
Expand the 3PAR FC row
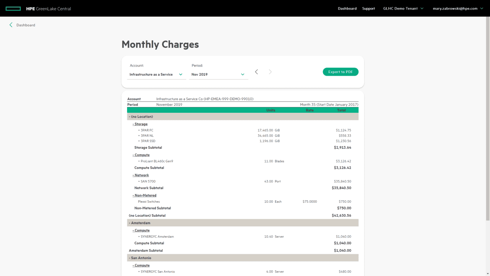tap(145, 130)
